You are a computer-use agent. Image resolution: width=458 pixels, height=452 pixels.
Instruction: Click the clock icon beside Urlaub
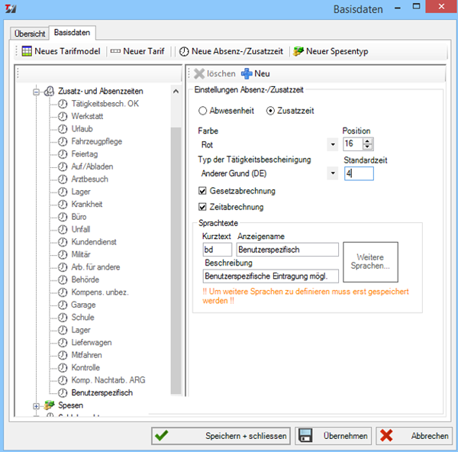pyautogui.click(x=63, y=129)
